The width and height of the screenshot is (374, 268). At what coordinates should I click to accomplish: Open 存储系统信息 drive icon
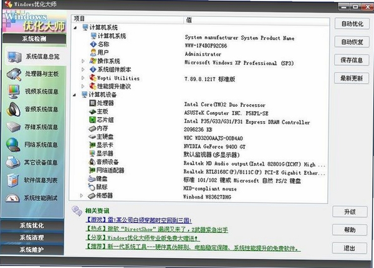(13, 127)
